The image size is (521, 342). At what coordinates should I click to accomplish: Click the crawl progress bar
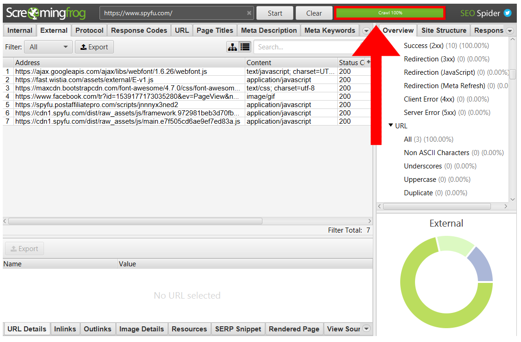point(390,13)
